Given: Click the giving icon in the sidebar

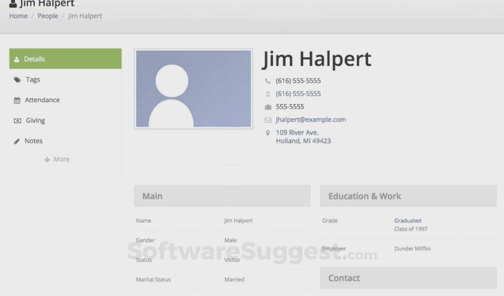Looking at the screenshot, I should [x=17, y=120].
